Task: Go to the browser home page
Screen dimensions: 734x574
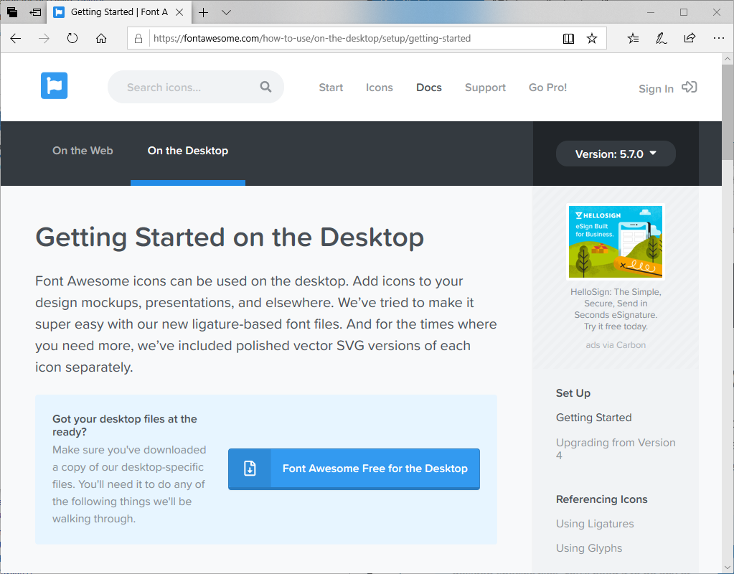Action: coord(101,39)
